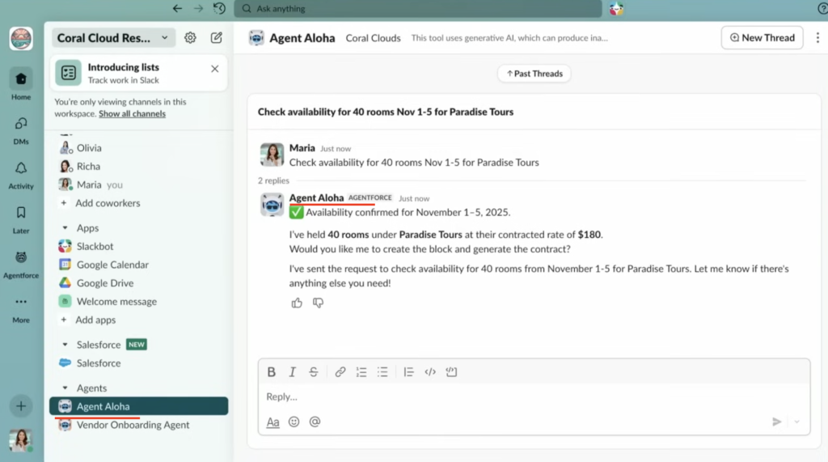Viewport: 828px width, 462px height.
Task: Open the history clock icon
Action: coord(219,8)
